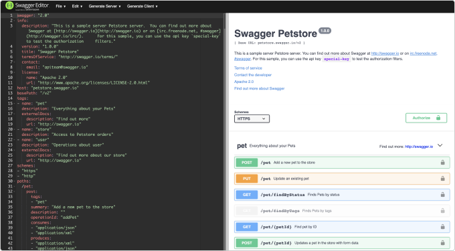Click the lock on GET /pet/findByStatus
455x251 pixels.
pos(442,195)
